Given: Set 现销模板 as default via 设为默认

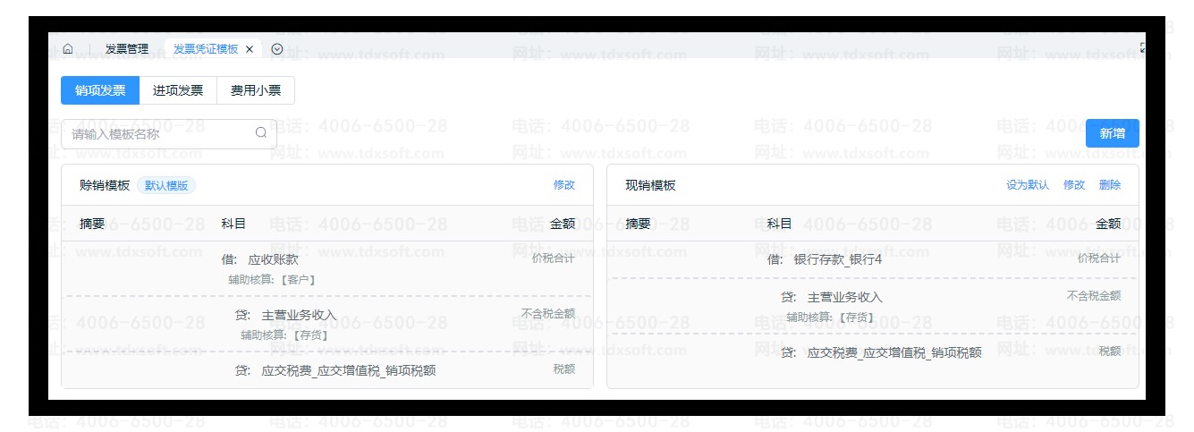Looking at the screenshot, I should point(1028,185).
